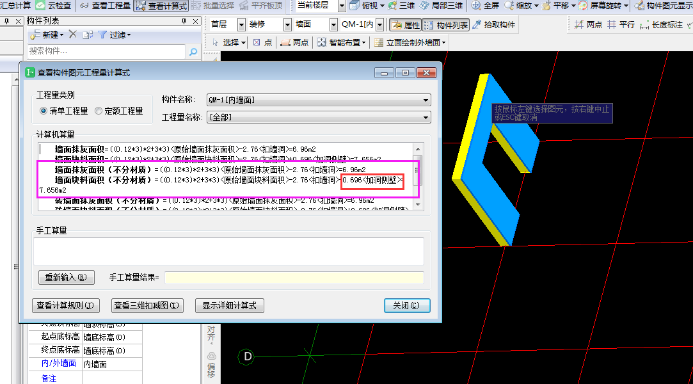
Task: Click the delete X icon beside 新建
Action: pyautogui.click(x=73, y=34)
